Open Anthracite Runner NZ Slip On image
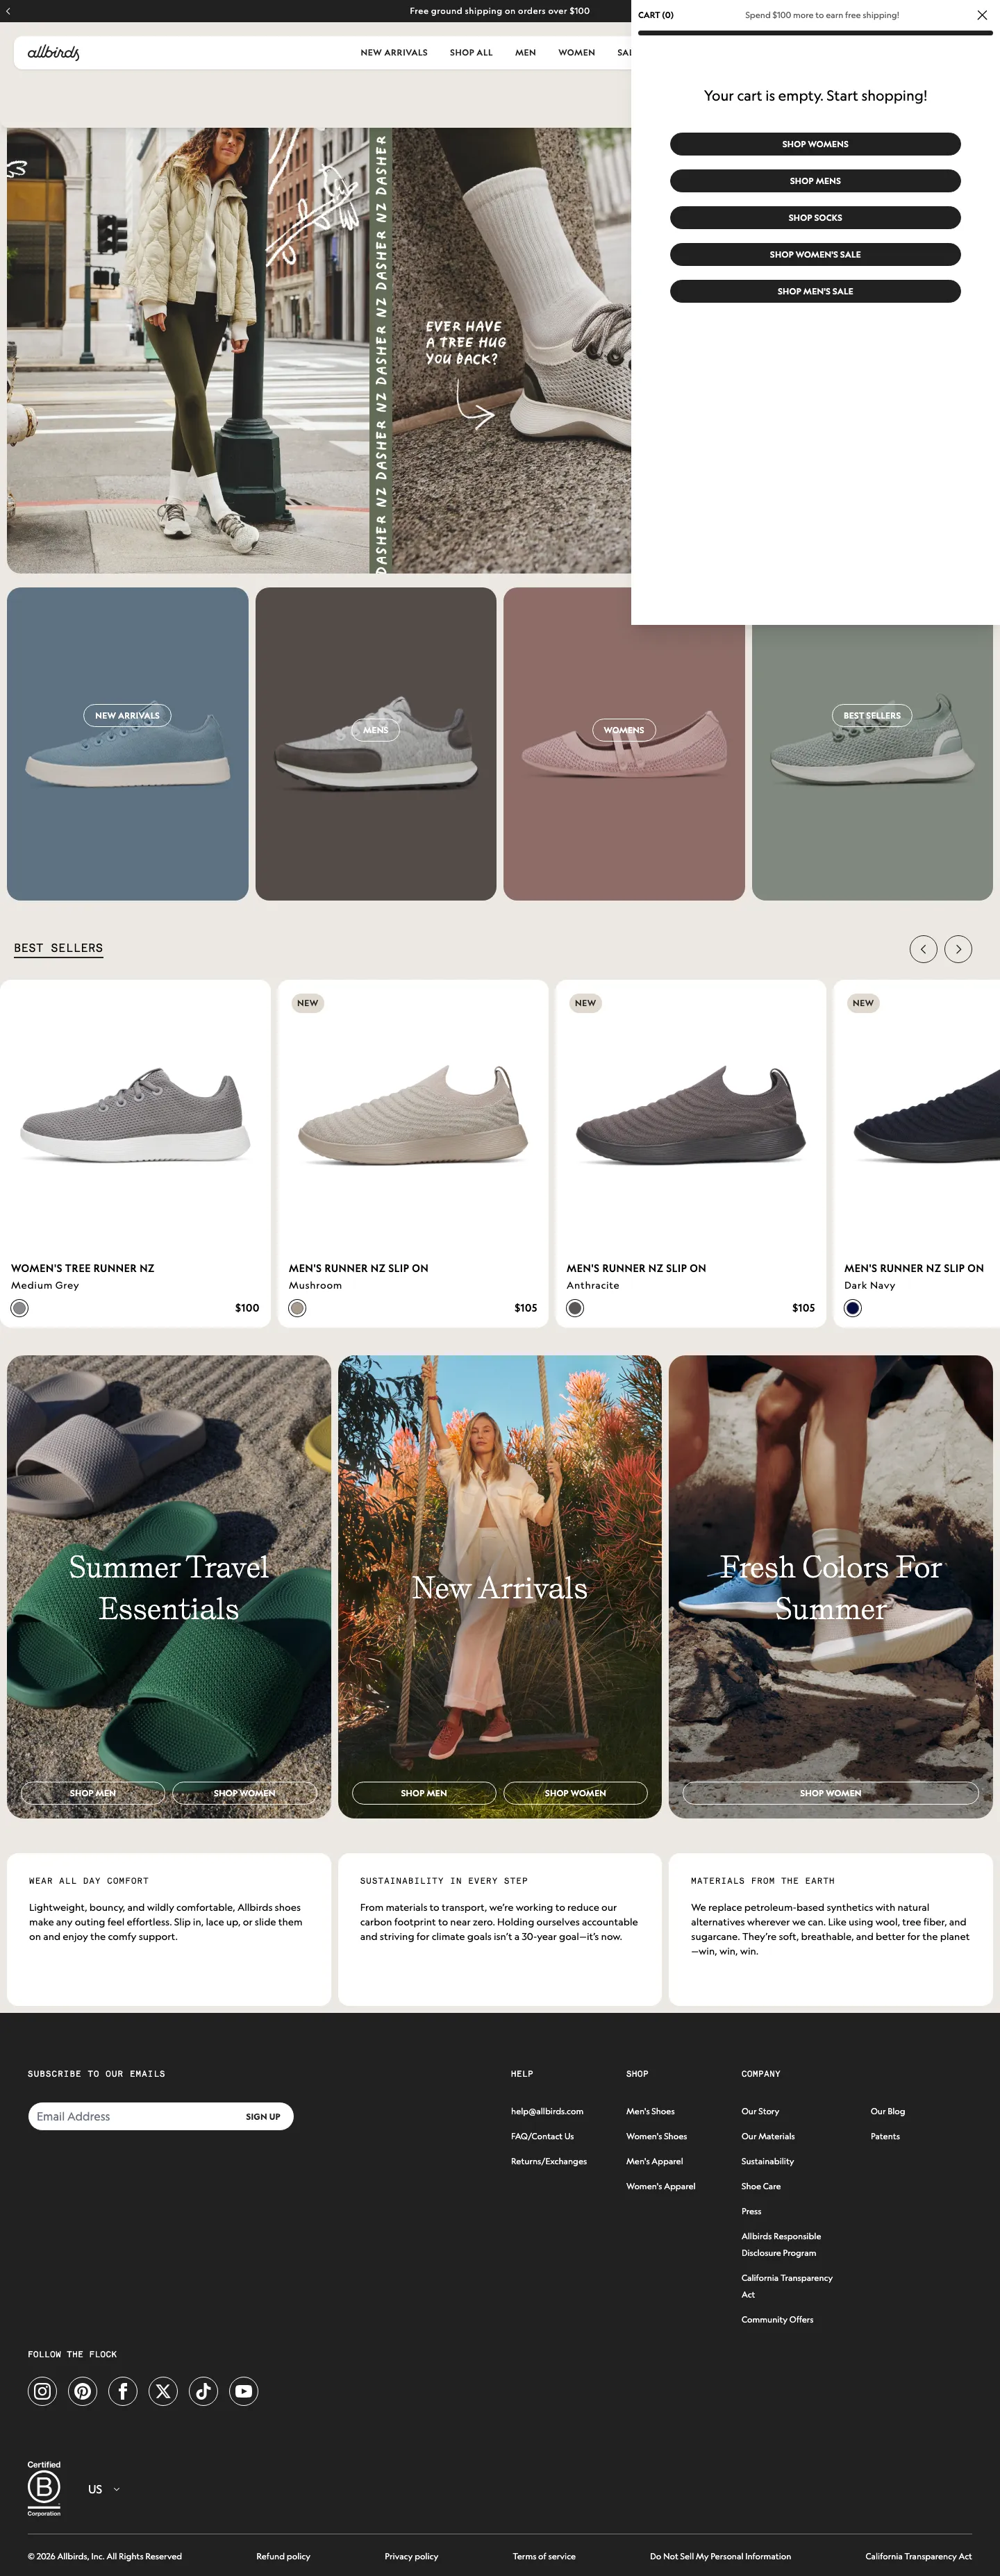This screenshot has height=2576, width=1000. pyautogui.click(x=691, y=1115)
